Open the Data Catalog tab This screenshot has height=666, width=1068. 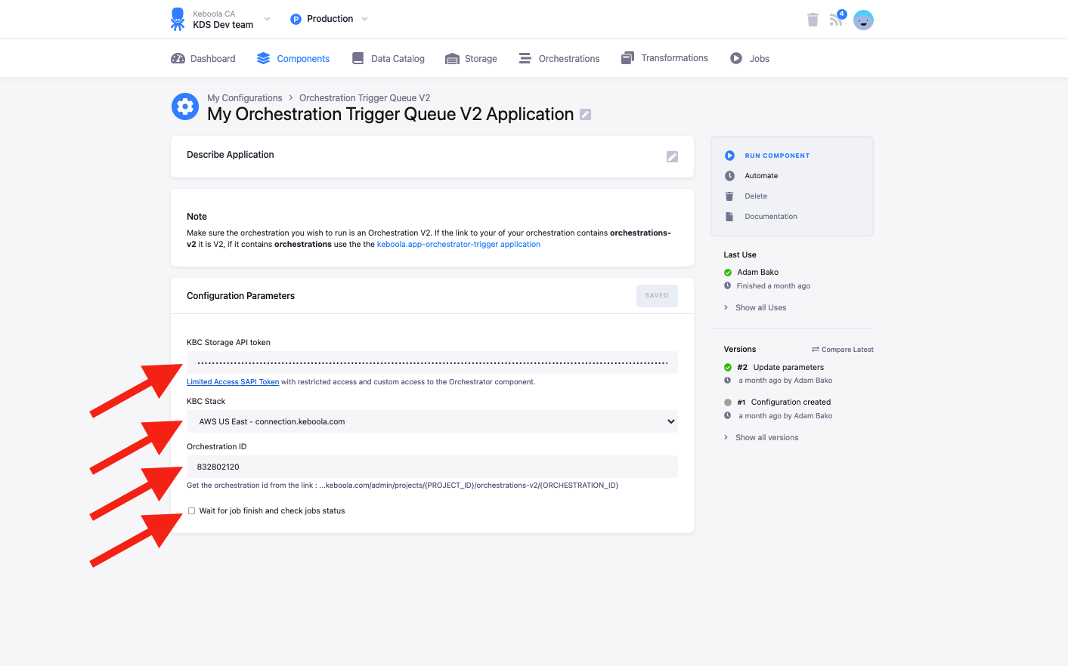coord(389,58)
